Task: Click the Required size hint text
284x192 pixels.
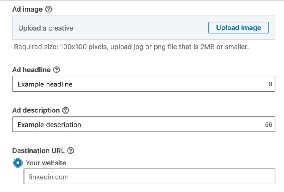Action: tap(131, 47)
